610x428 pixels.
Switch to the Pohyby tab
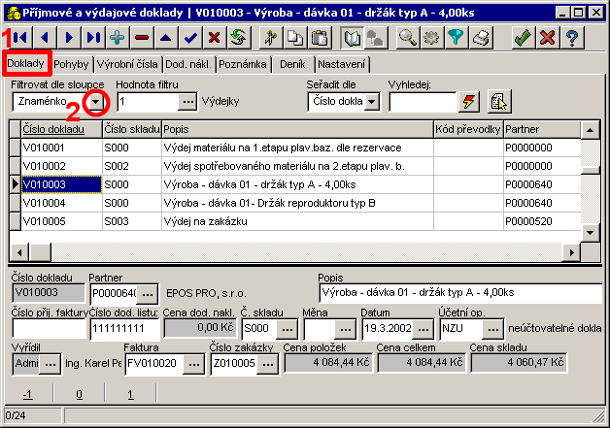pos(72,64)
